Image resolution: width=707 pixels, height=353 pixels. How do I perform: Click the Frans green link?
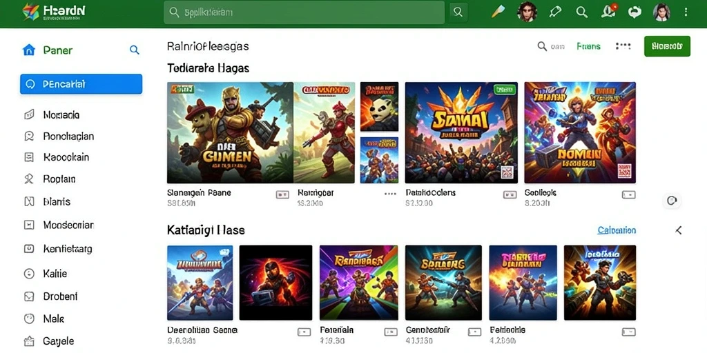[x=588, y=46]
